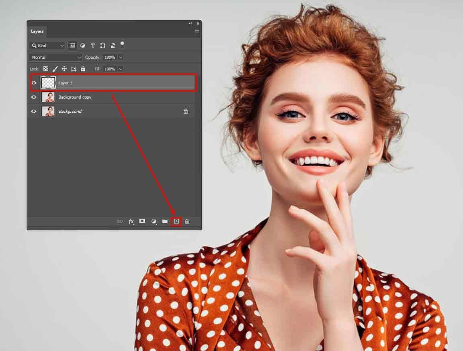The image size is (463, 351).
Task: Toggle layer filtering on/off switch
Action: point(122,45)
